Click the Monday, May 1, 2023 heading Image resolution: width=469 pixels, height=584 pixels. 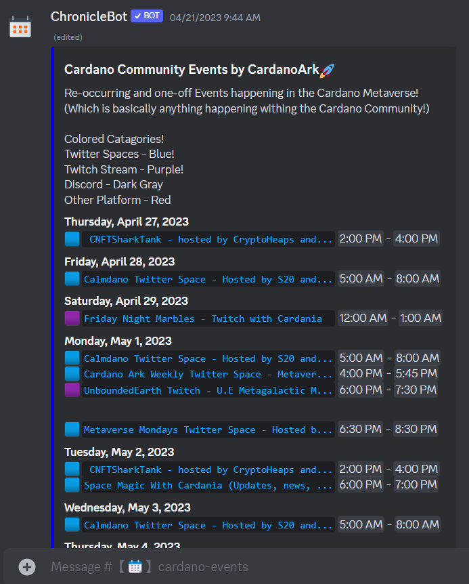(x=118, y=341)
